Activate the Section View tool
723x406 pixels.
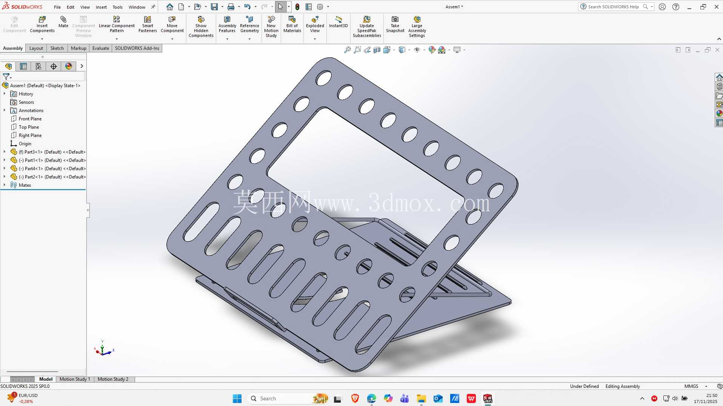coord(377,50)
